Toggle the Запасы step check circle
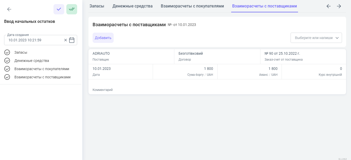Viewport: 351px width, 160px height. 7,52
